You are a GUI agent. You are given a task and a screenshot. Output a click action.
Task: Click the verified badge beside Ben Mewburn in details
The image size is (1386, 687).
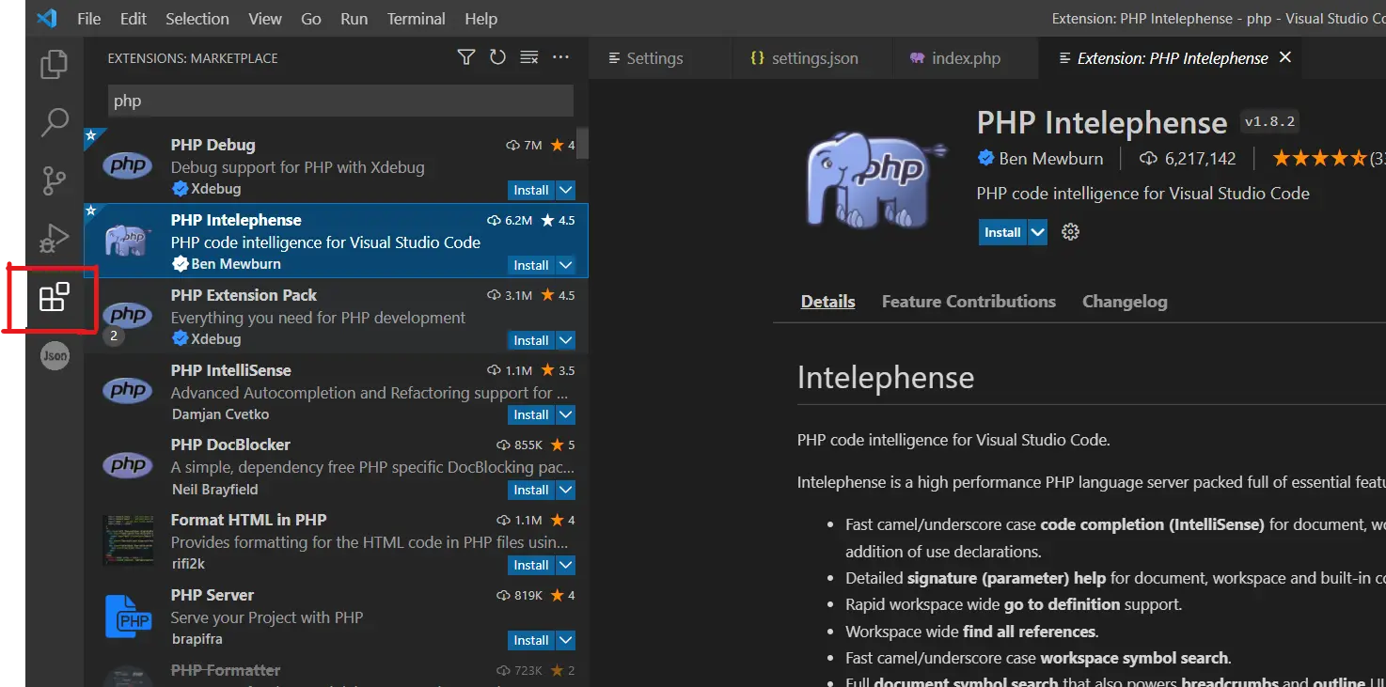986,158
